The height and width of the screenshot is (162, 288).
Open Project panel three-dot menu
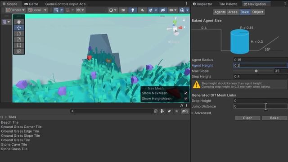186,106
